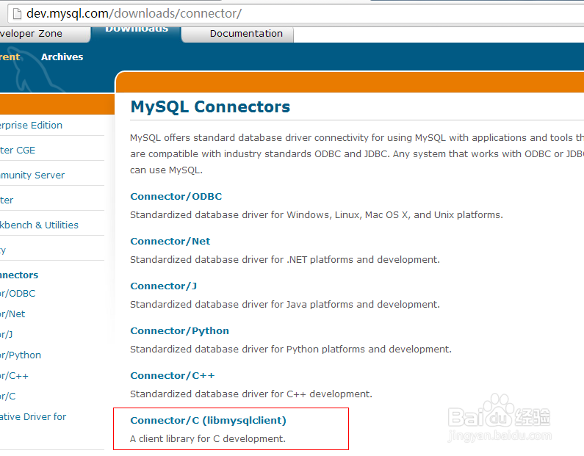Open sidebar Connector/ODBC entry
584x456 pixels.
(x=18, y=293)
